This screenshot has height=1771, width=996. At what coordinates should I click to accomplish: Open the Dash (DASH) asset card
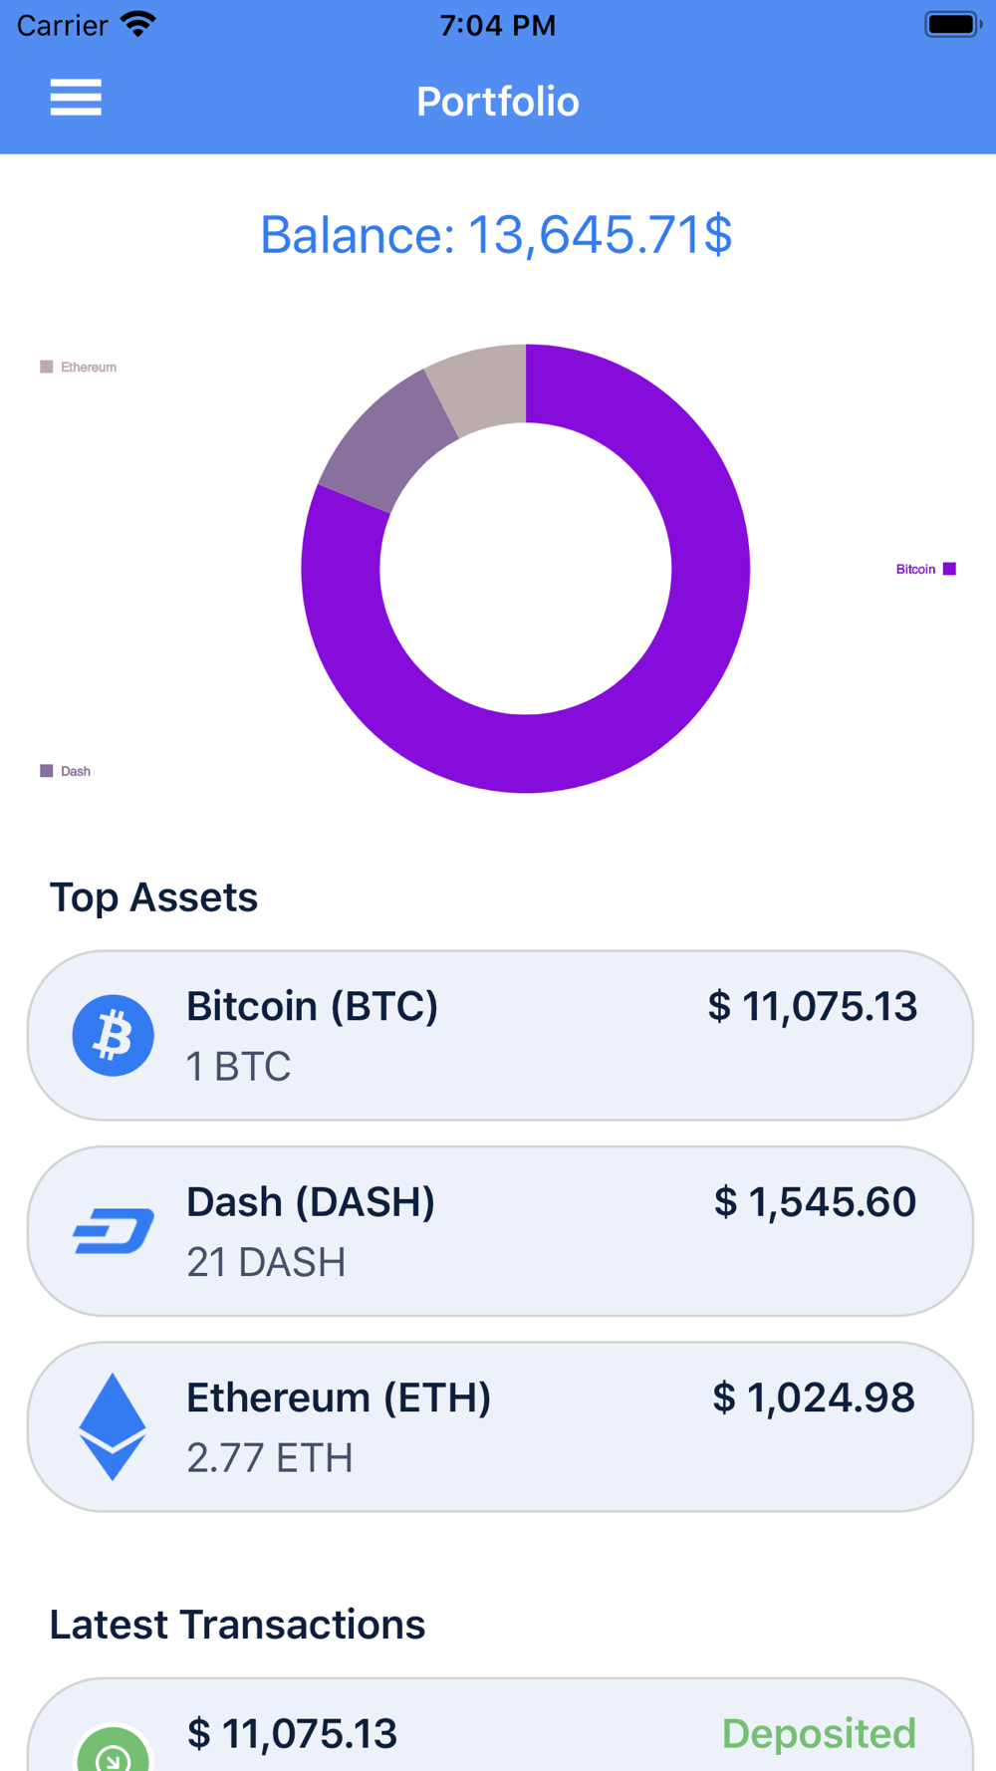pos(500,1231)
